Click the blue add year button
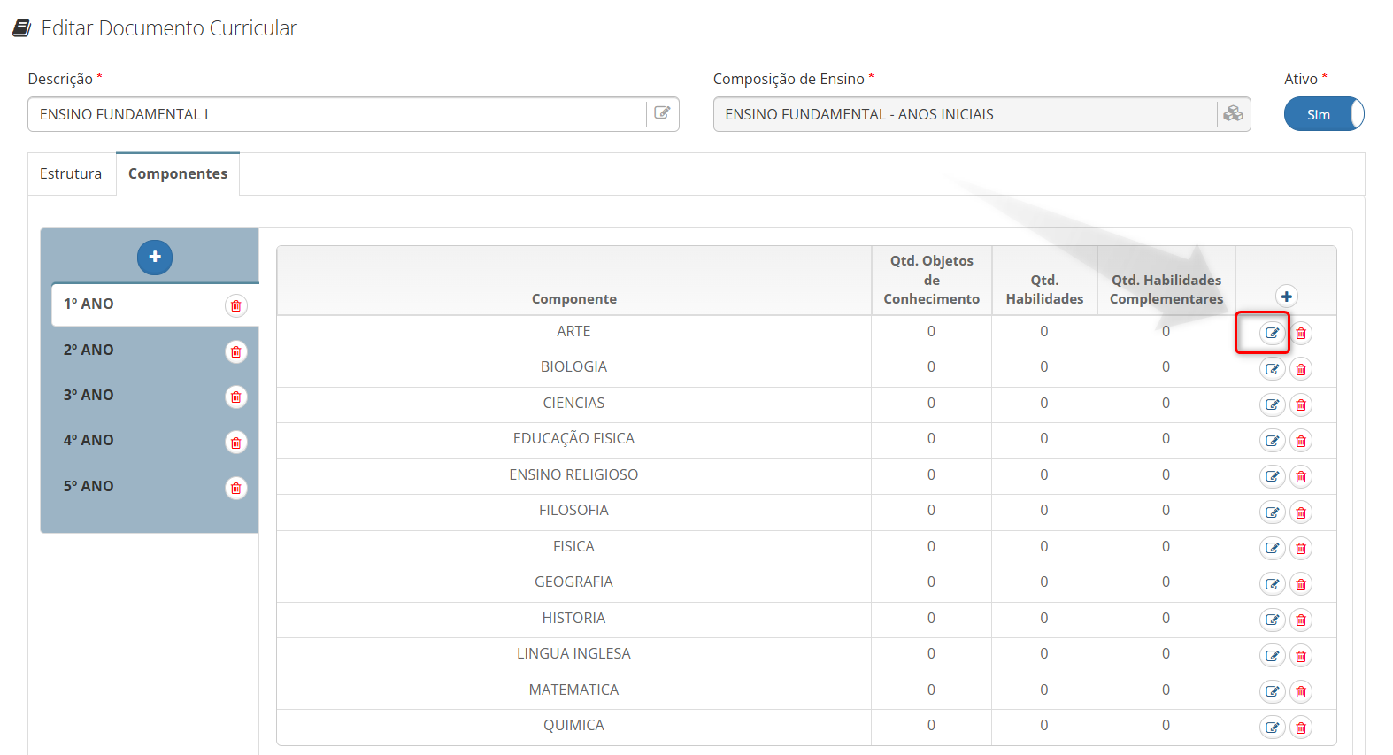Screen dimensions: 1393x755 click(x=155, y=257)
